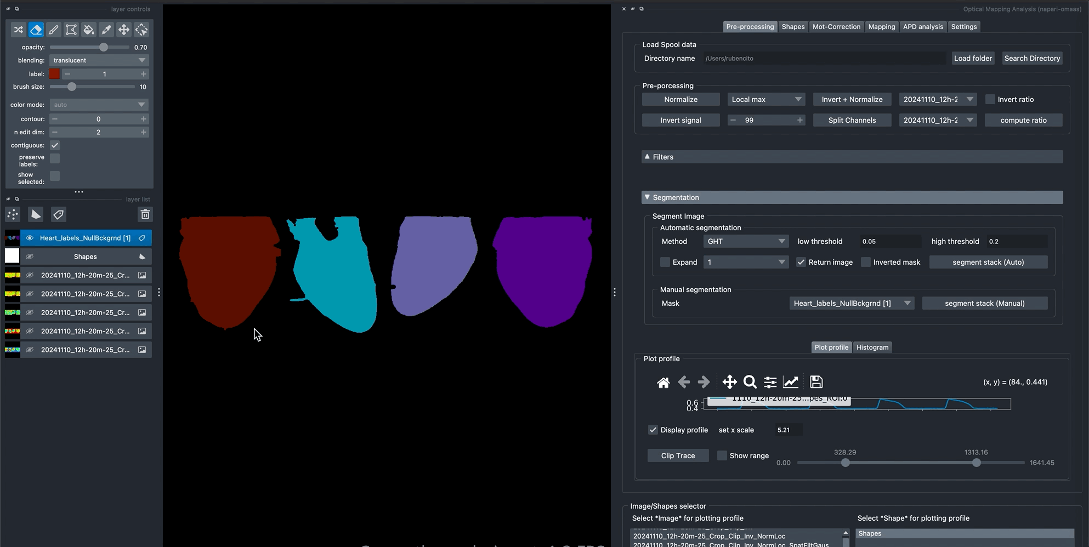This screenshot has height=547, width=1089.
Task: Go back to previous plot view
Action: tap(684, 382)
